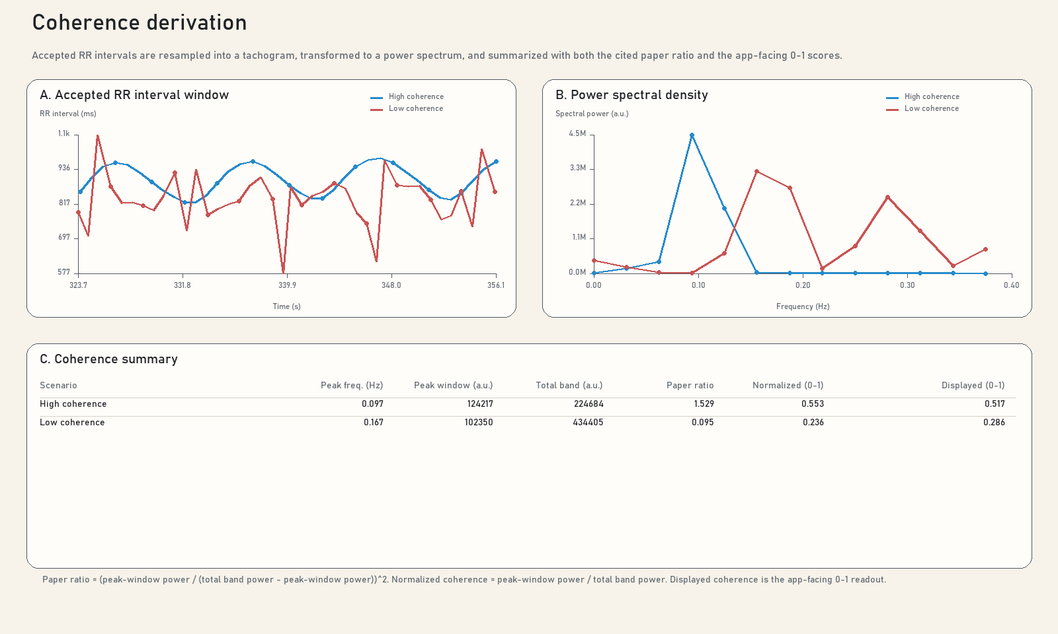Screen dimensions: 1058x634
Task: Select the Low coherence table row
Action: pyautogui.click(x=528, y=422)
